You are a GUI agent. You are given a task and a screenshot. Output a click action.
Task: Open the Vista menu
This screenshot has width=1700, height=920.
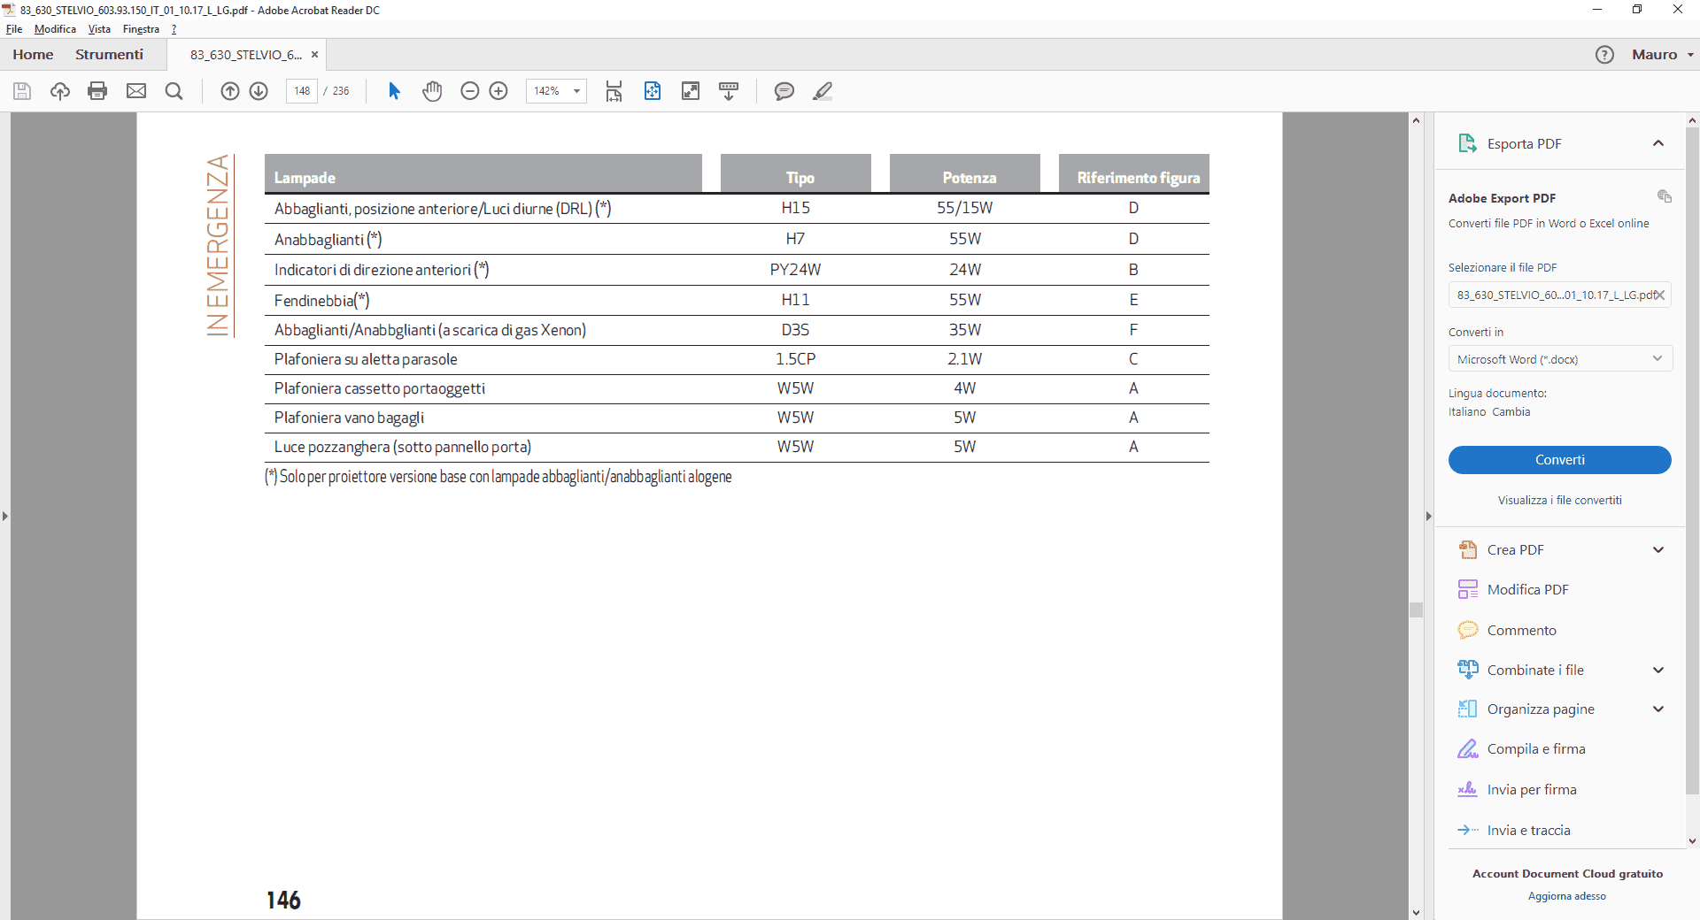coord(99,29)
